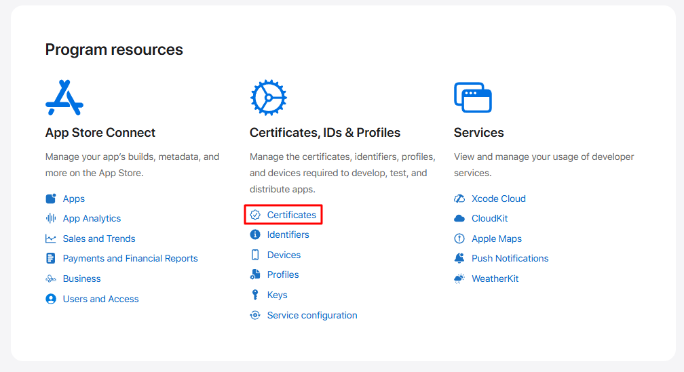The width and height of the screenshot is (684, 372).
Task: Open the Sales and Trends link
Action: pyautogui.click(x=99, y=239)
